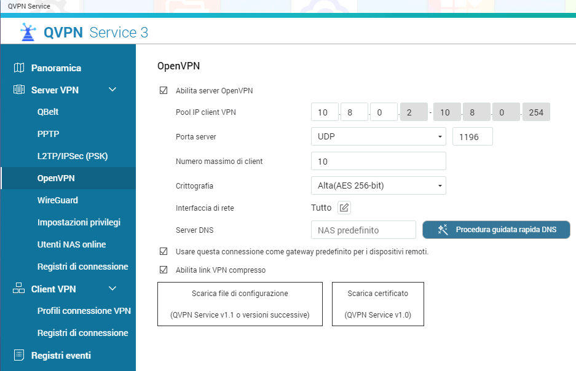
Task: Click the Server DNS input field
Action: coord(363,230)
